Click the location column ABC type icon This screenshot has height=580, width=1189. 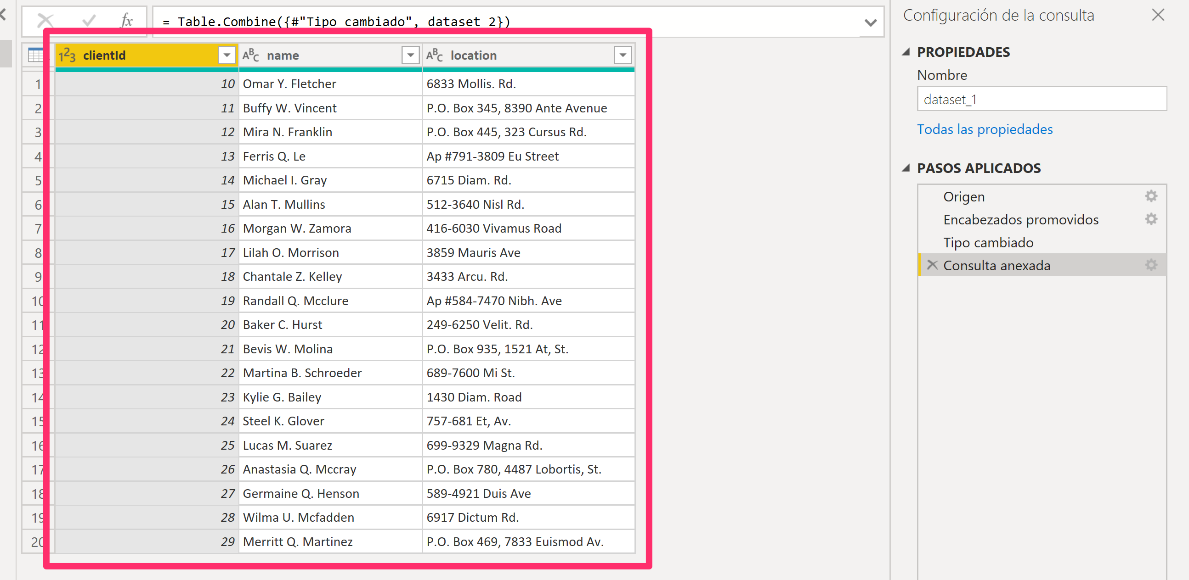tap(434, 56)
